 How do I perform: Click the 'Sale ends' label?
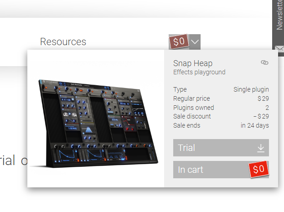(186, 125)
